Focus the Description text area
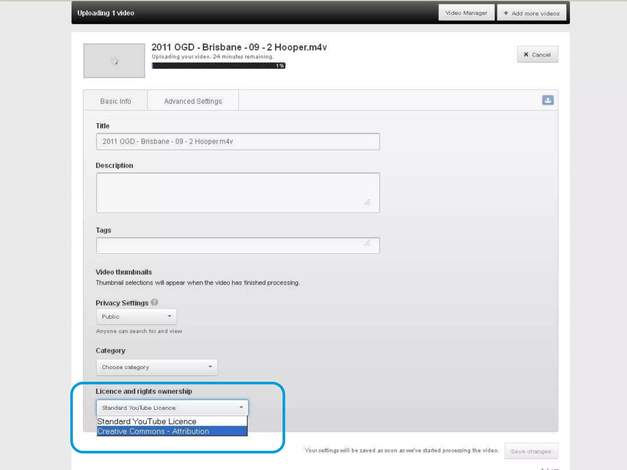This screenshot has height=470, width=627. [233, 193]
